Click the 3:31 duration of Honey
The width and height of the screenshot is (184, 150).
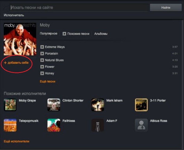coord(175,73)
